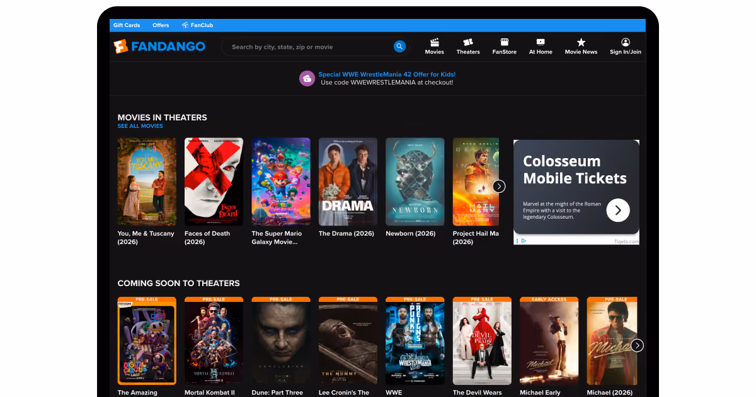
Task: Open the Project Hail Mary poster
Action: click(476, 181)
